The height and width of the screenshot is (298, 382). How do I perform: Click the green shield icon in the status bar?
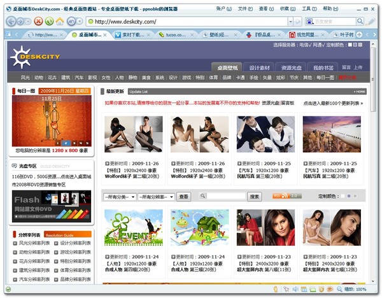[8, 290]
